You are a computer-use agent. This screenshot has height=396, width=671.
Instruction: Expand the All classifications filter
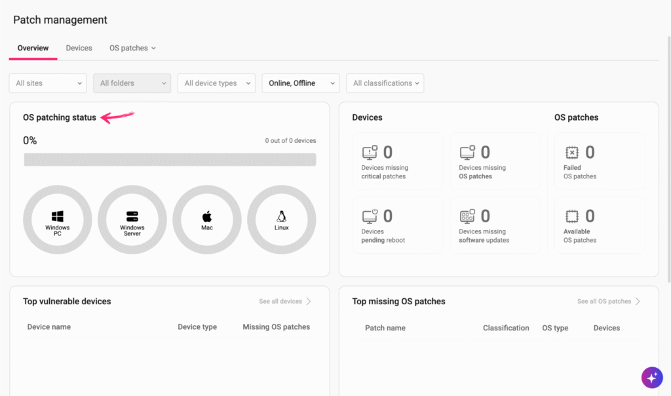click(x=385, y=83)
